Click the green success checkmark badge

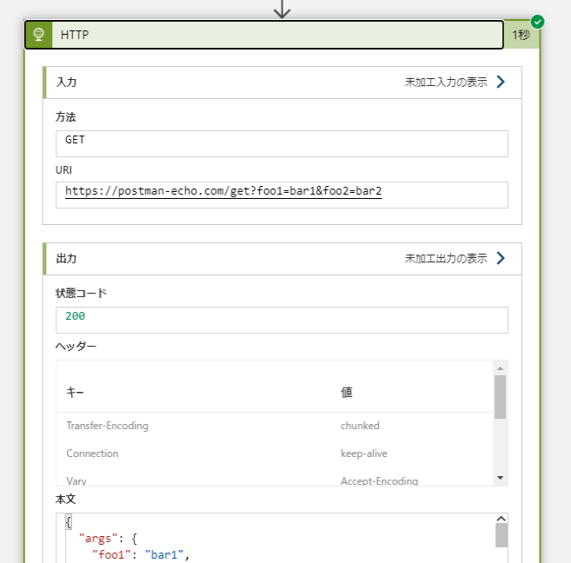click(x=537, y=22)
